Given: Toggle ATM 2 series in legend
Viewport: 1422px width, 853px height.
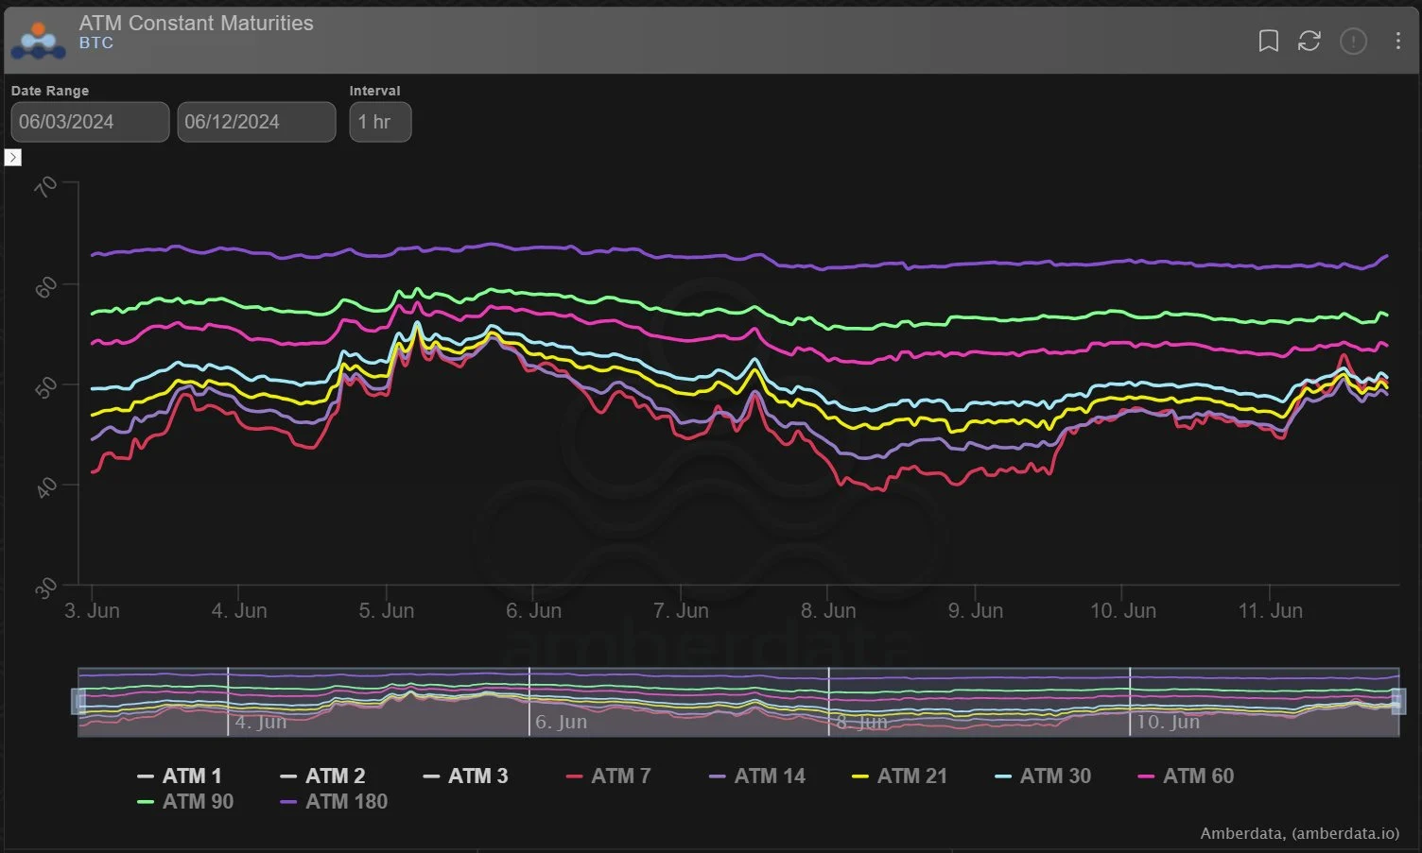Looking at the screenshot, I should coord(322,776).
